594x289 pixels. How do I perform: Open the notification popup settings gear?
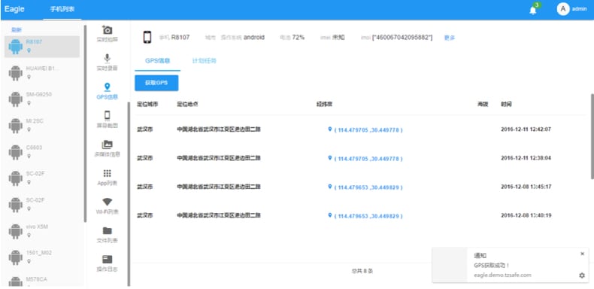[x=582, y=275]
